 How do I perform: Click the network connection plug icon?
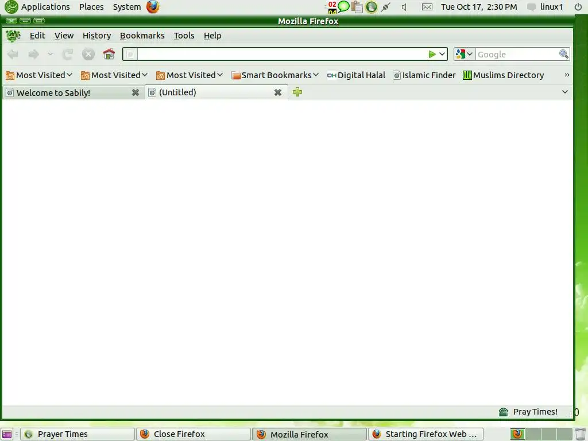coord(385,7)
